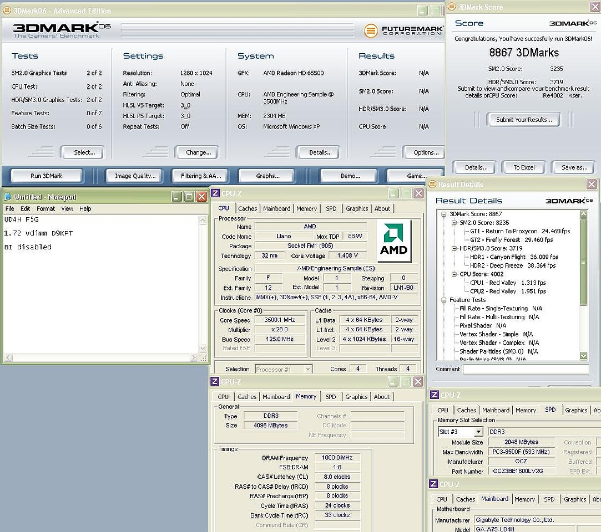This screenshot has height=532, width=601.
Task: Switch to SPD tab in the CPU-Z Memory window
Action: [x=330, y=397]
